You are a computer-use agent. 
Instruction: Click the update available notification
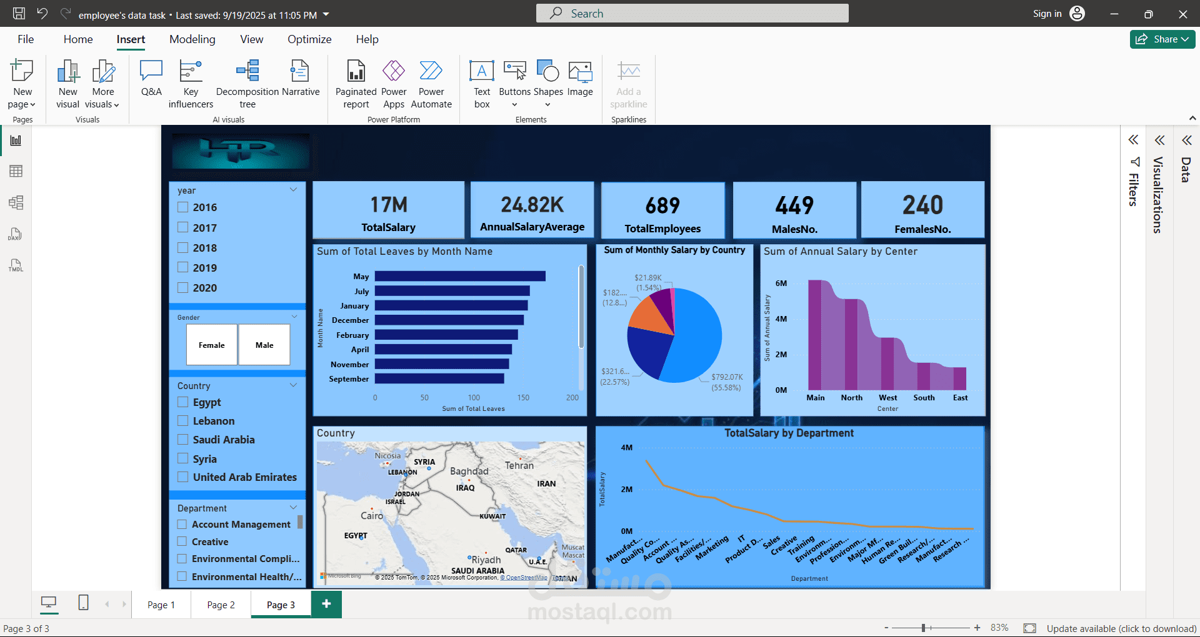1121,628
